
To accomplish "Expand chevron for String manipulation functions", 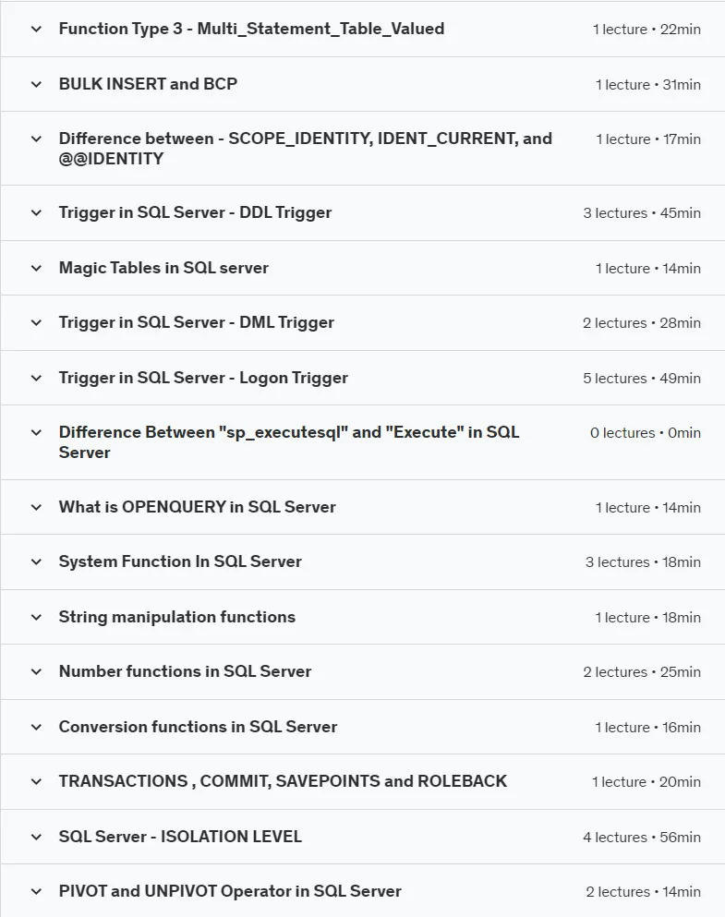I will 36,618.
